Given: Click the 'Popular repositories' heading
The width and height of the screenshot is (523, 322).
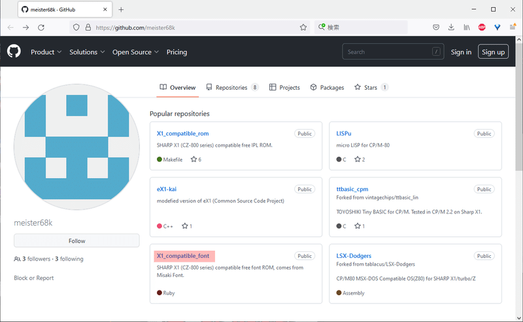Looking at the screenshot, I should (179, 114).
